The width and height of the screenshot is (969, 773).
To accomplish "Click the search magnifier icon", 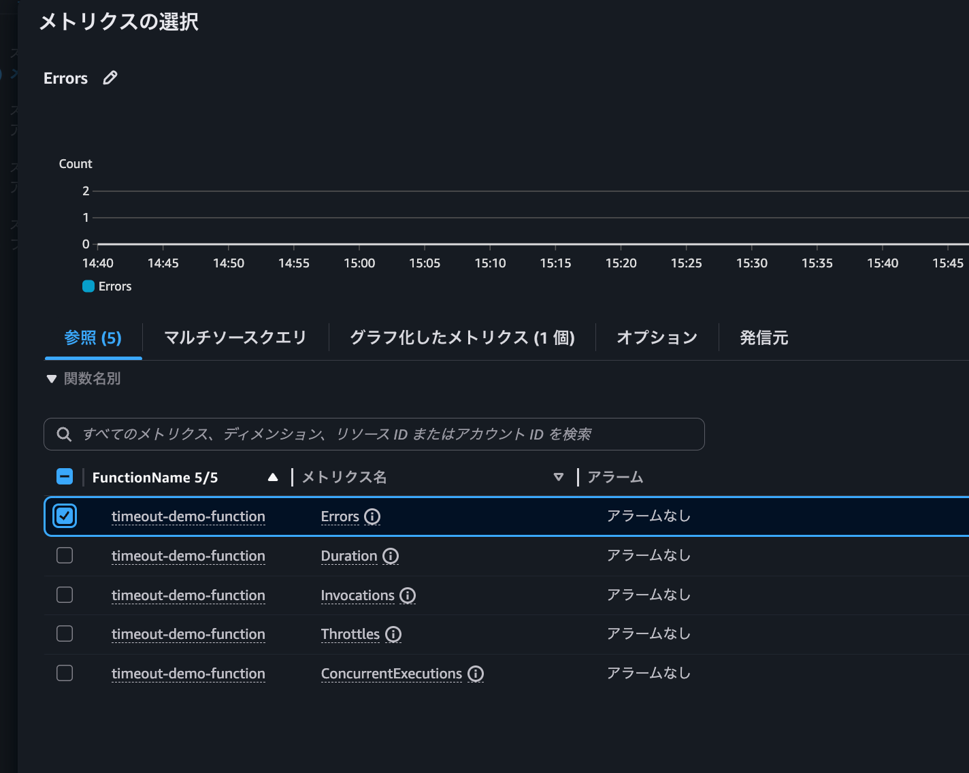I will click(x=64, y=434).
